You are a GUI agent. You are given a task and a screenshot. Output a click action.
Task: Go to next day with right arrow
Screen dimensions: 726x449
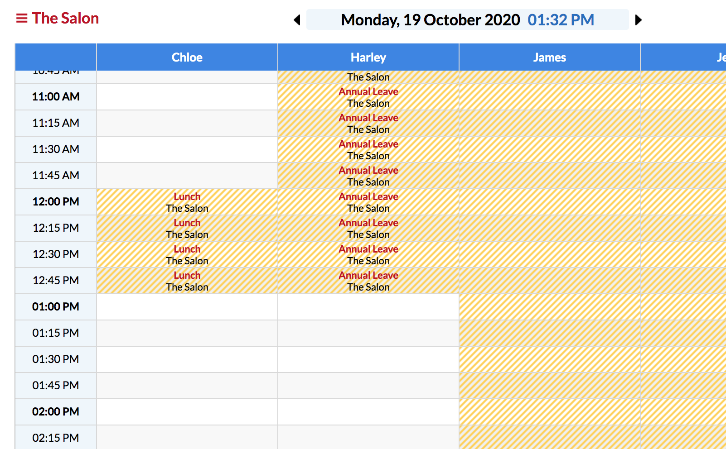[639, 20]
